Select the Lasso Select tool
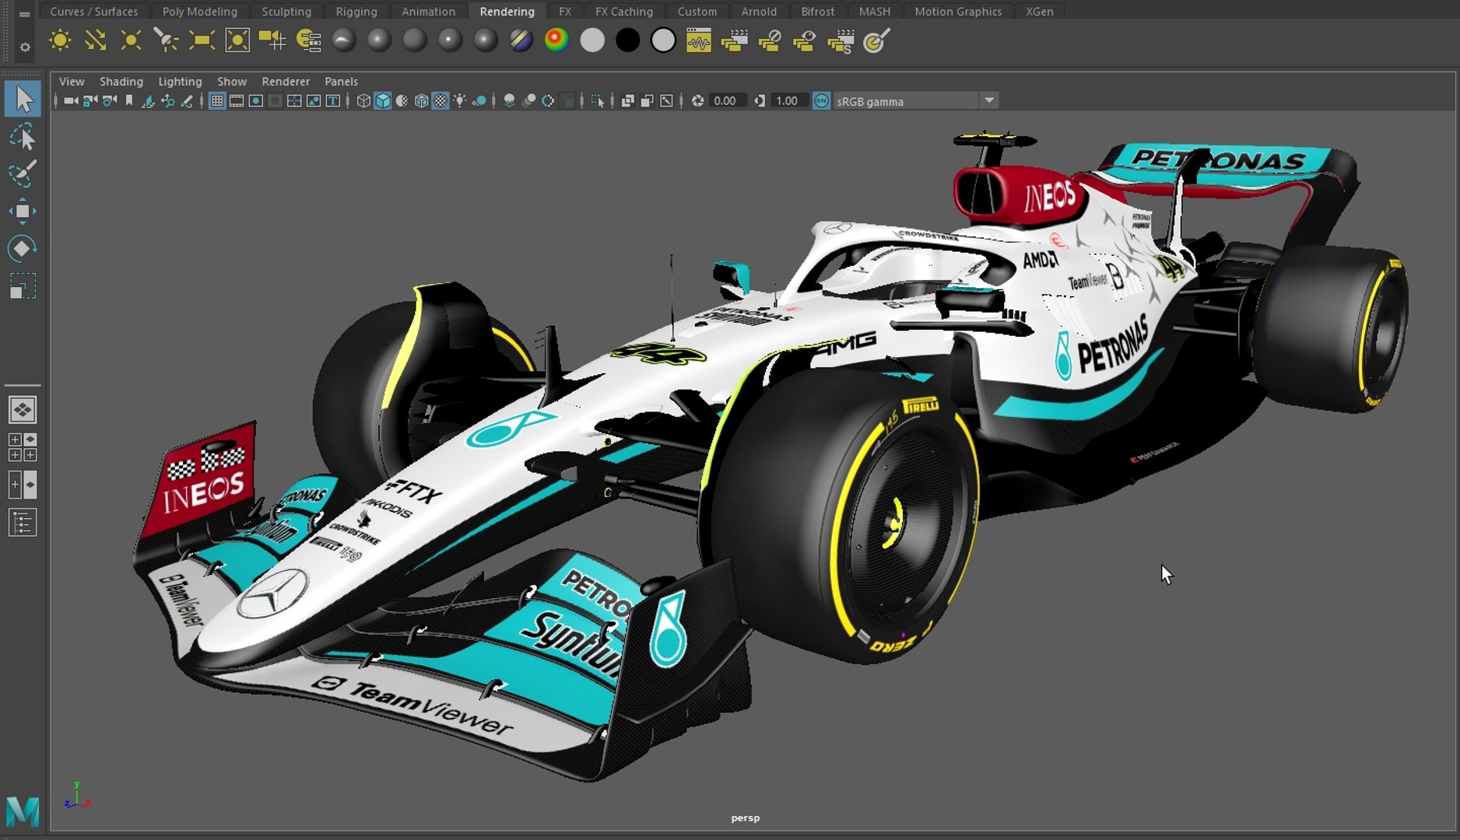Image resolution: width=1460 pixels, height=840 pixels. (23, 137)
